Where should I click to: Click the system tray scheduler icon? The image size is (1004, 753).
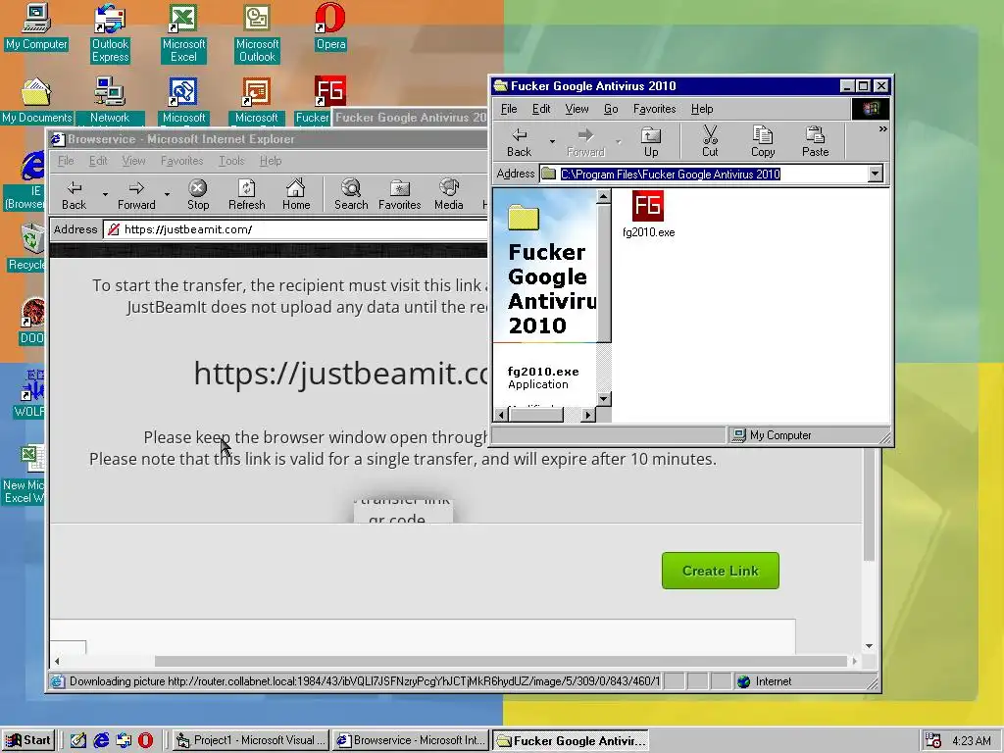click(933, 741)
